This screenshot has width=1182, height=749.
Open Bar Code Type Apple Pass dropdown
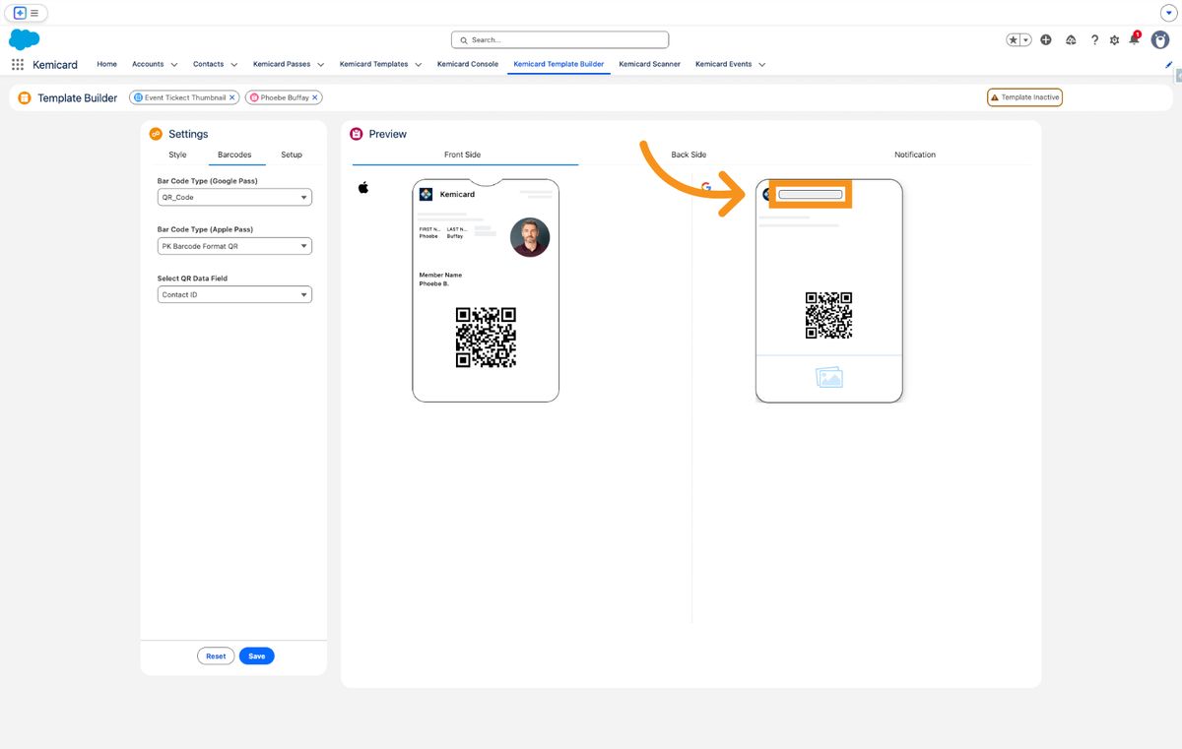pyautogui.click(x=234, y=246)
